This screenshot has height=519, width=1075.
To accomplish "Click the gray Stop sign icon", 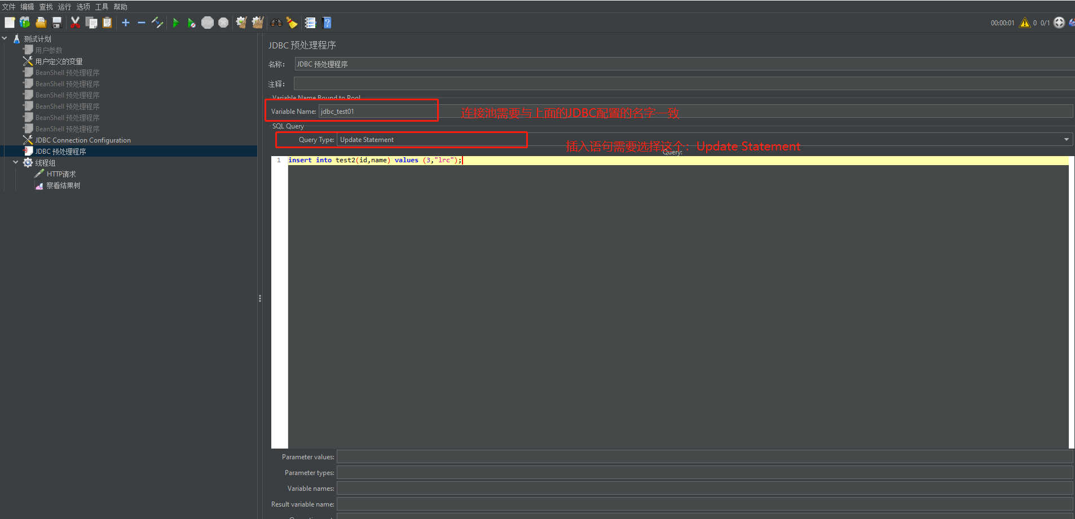I will 208,23.
